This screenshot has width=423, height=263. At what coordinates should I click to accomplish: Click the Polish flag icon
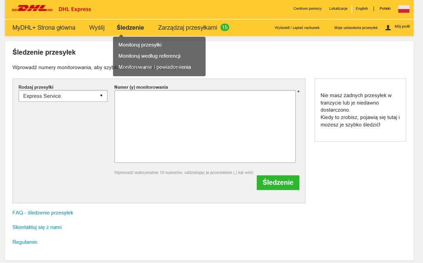click(404, 9)
